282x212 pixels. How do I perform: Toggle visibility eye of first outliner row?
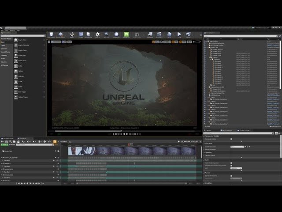coord(205,41)
